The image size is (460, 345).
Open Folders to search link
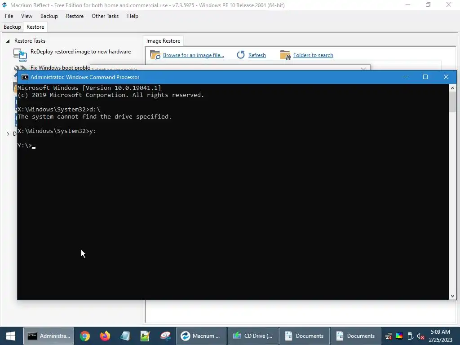click(313, 55)
